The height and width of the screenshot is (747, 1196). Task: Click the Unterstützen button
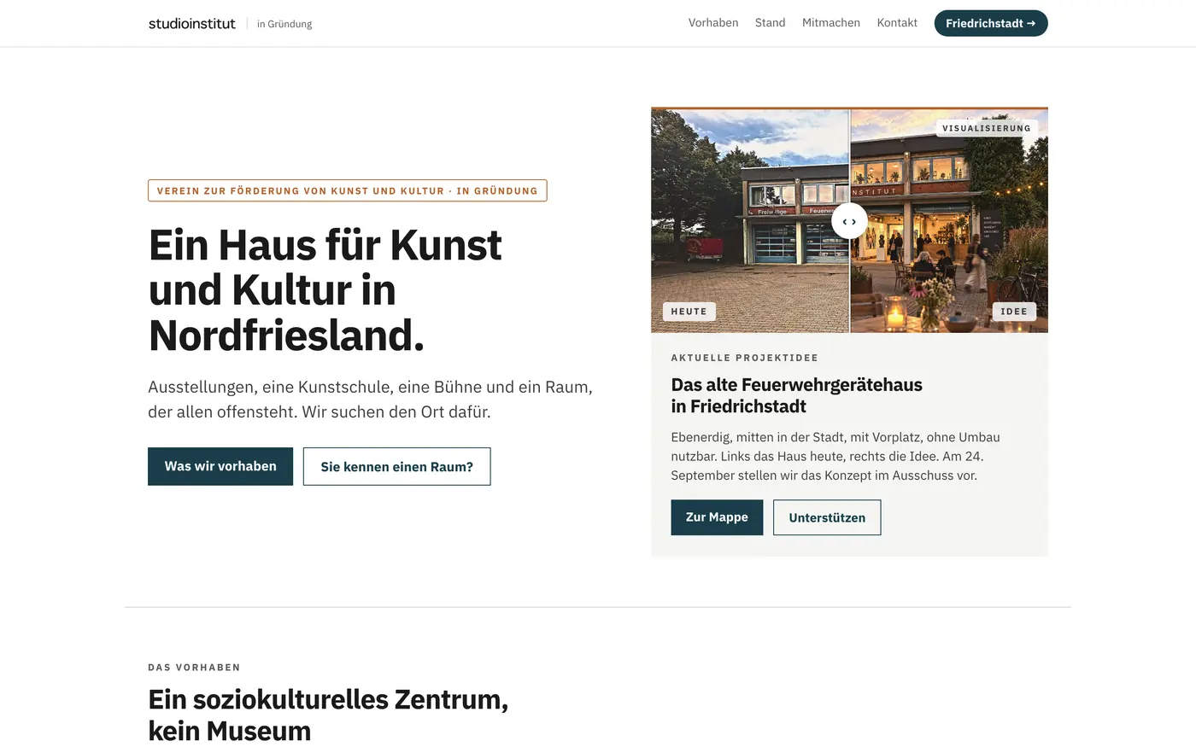click(827, 517)
